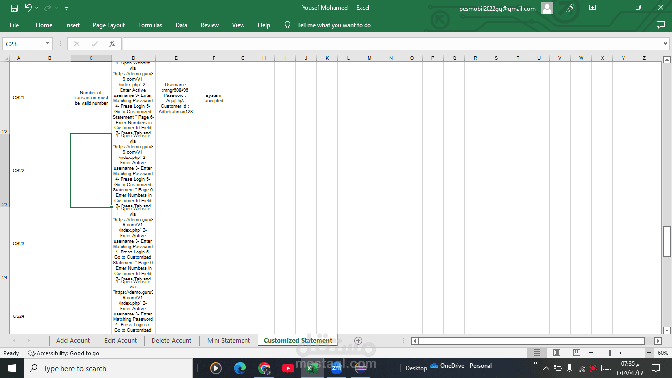Expand the formula bar chevron
This screenshot has height=378, width=672.
pyautogui.click(x=666, y=44)
